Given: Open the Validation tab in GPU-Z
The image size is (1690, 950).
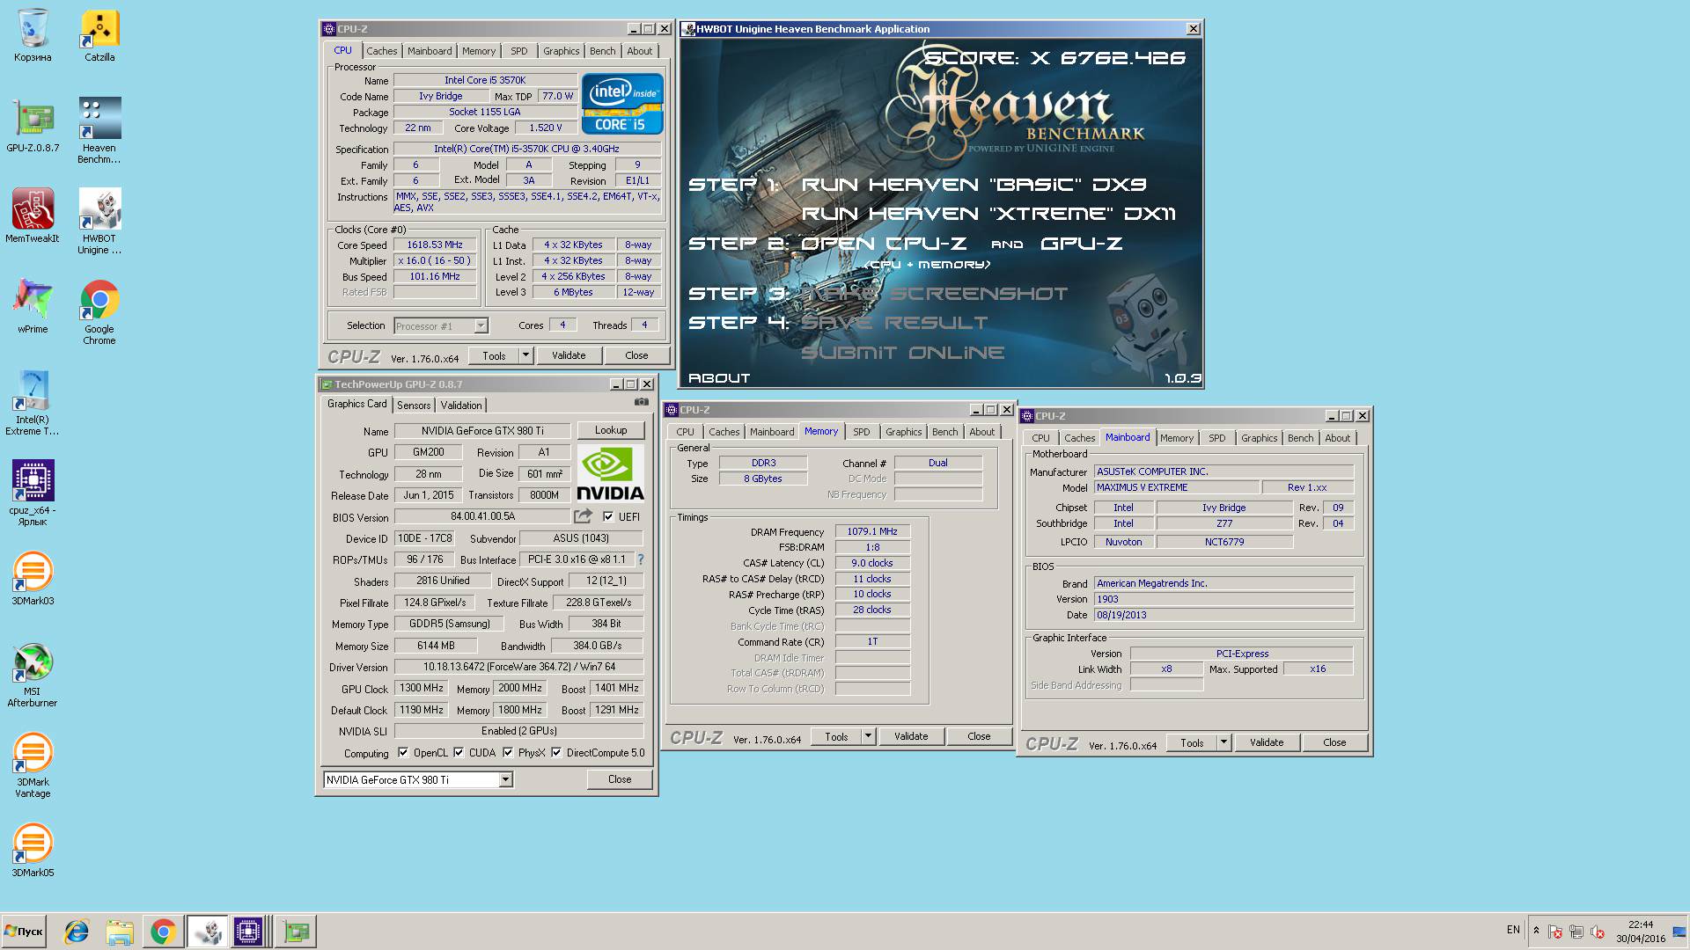Looking at the screenshot, I should 461,405.
